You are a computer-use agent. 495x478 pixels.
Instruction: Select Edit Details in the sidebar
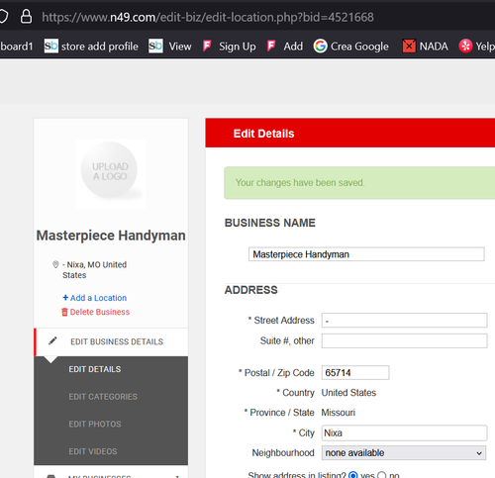click(x=95, y=369)
